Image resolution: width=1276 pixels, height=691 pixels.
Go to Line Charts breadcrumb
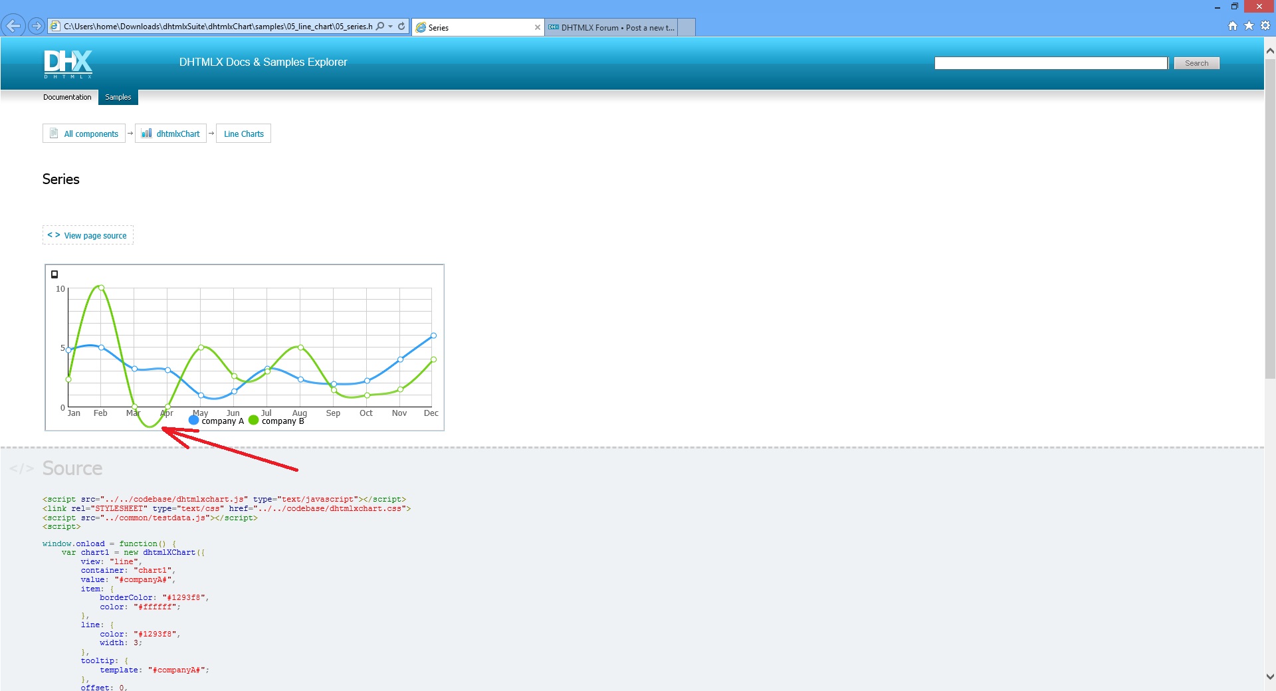(243, 134)
